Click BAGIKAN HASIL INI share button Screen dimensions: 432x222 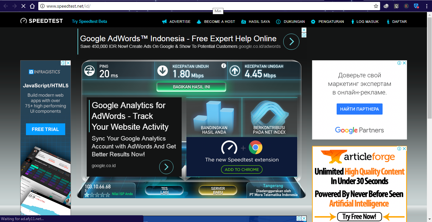click(191, 87)
